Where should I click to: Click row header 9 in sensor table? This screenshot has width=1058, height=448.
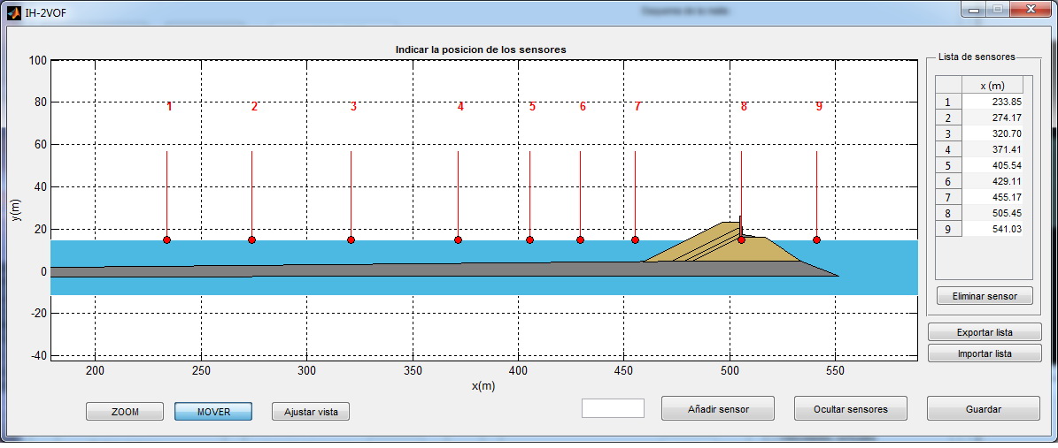pos(947,230)
